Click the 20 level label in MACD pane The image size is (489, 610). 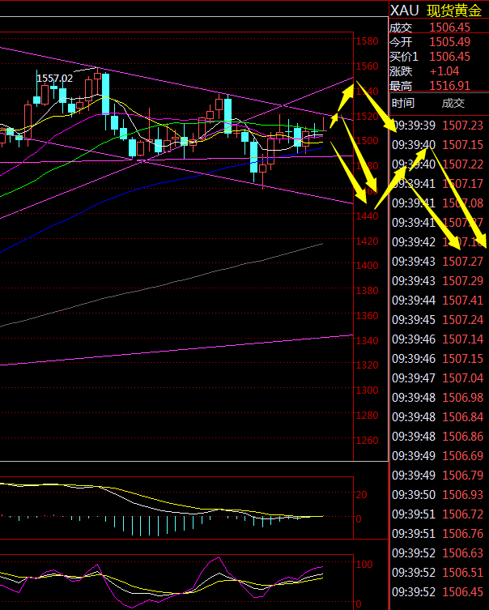tap(362, 494)
